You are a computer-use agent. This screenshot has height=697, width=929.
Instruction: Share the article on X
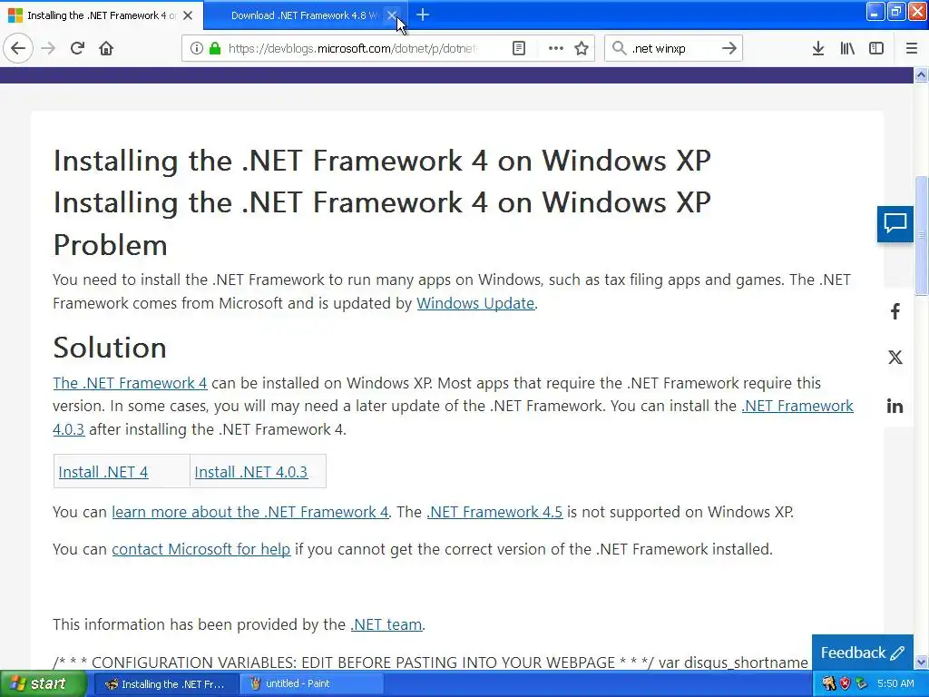tap(895, 357)
